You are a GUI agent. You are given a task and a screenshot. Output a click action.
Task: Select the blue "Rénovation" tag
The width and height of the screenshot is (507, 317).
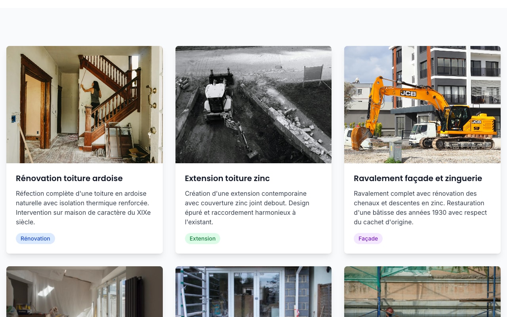click(x=35, y=239)
